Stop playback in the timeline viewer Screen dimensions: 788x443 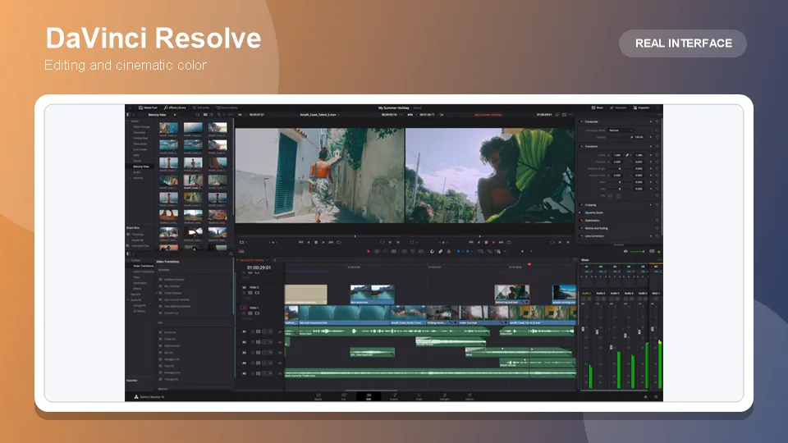tap(486, 242)
